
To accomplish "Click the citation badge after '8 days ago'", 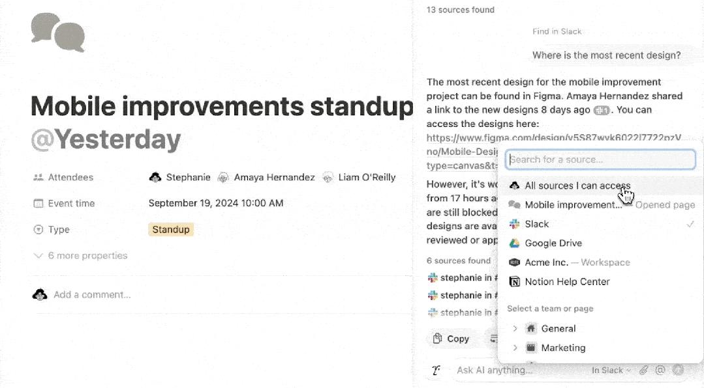I will (602, 110).
